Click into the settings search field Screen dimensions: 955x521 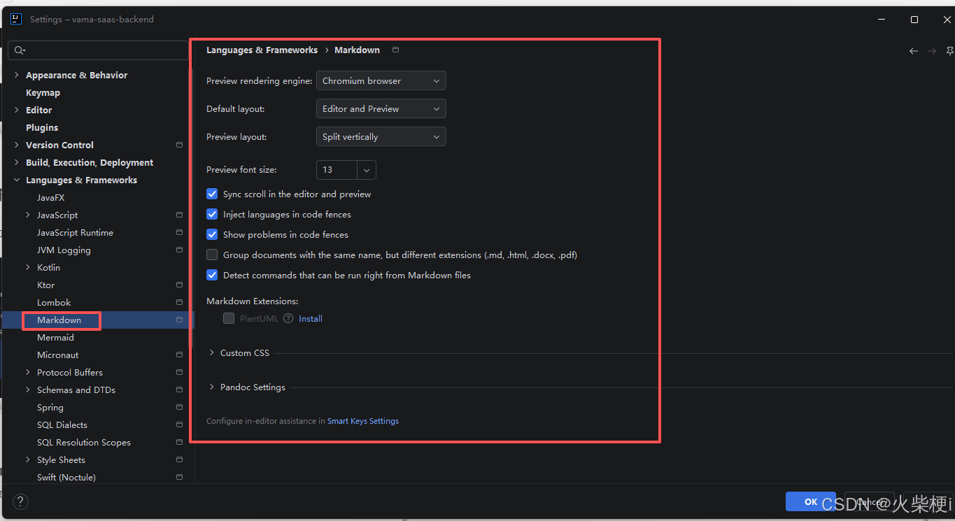98,50
